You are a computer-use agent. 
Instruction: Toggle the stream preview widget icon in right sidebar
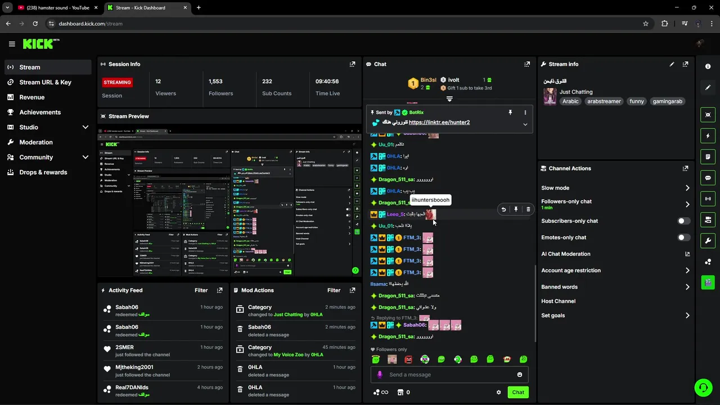708,115
